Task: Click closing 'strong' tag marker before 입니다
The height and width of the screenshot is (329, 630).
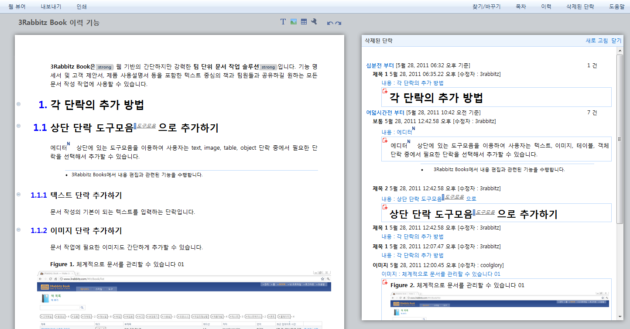Action: pyautogui.click(x=268, y=67)
